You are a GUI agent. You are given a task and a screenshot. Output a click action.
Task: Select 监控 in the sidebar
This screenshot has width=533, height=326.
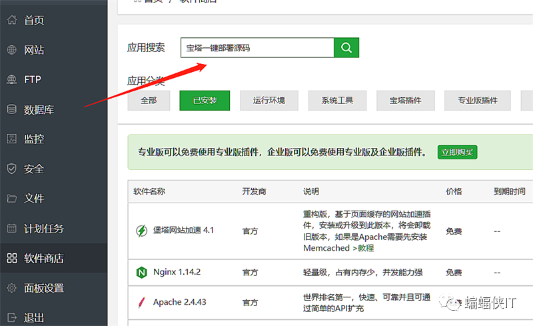tap(34, 139)
